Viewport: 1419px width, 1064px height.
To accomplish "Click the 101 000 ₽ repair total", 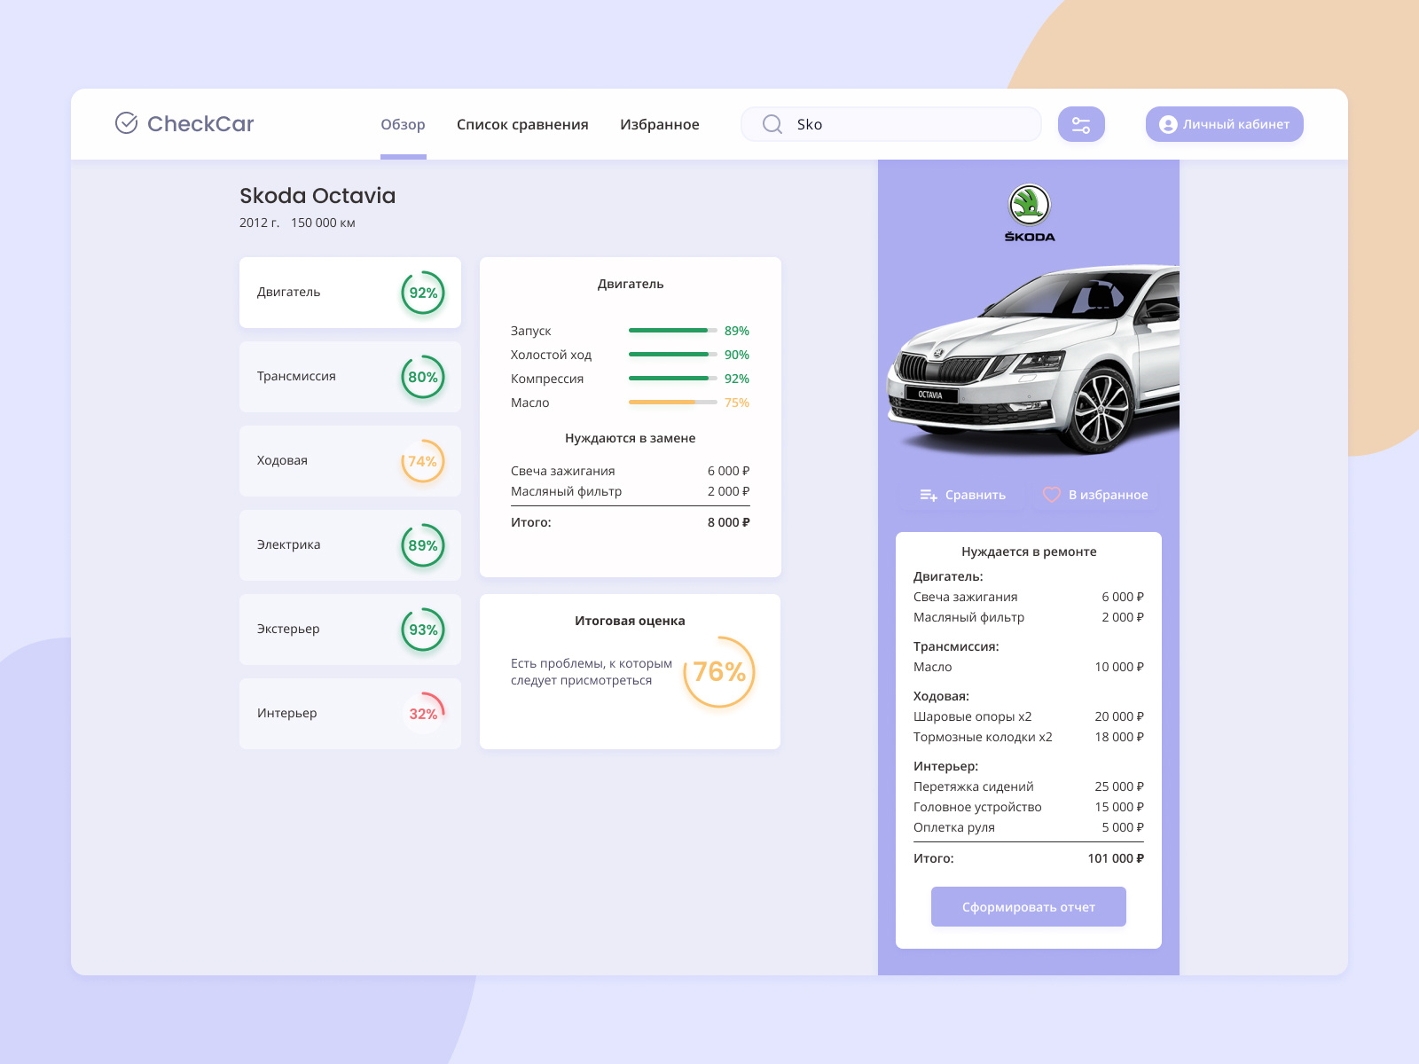I will tap(1116, 858).
